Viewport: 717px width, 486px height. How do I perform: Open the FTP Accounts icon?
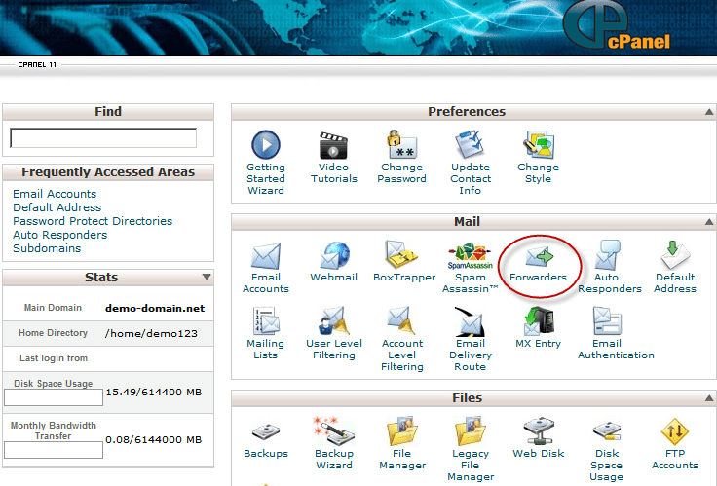pyautogui.click(x=675, y=431)
